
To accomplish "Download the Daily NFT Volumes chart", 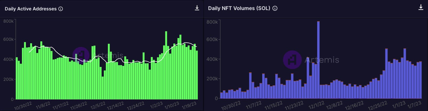I will tap(421, 7).
